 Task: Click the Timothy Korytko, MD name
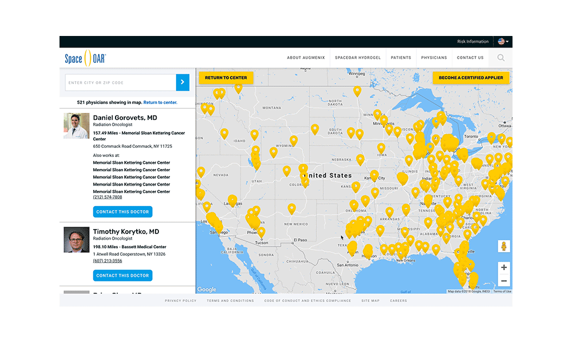pyautogui.click(x=126, y=232)
